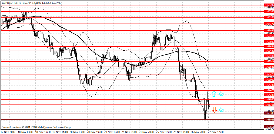The height and width of the screenshot is (134, 274).
Task: Select the thumbs-up icon beside the red arrow
Action: [221, 110]
